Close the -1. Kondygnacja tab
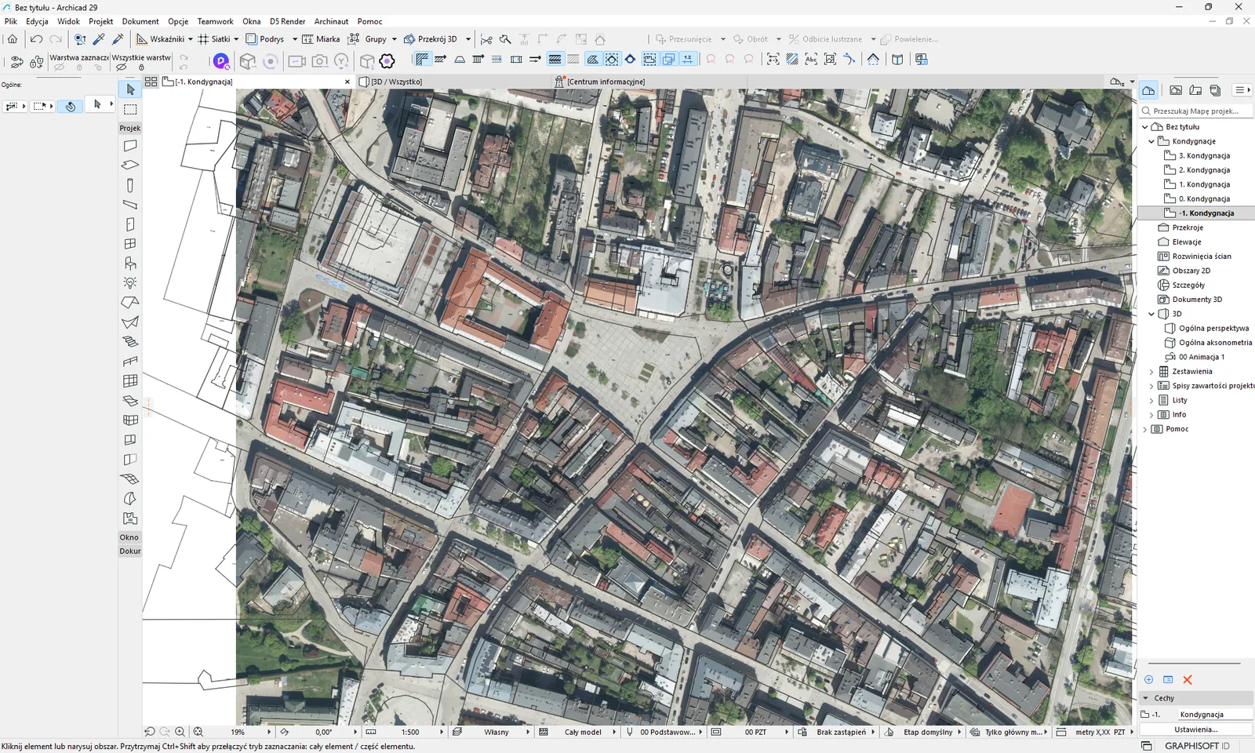The width and height of the screenshot is (1255, 753). (x=347, y=82)
